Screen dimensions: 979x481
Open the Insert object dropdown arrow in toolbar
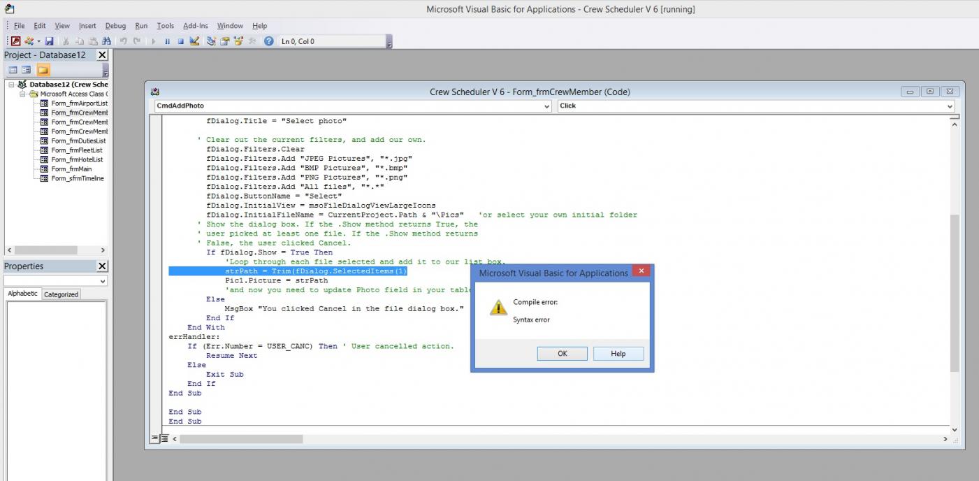39,41
